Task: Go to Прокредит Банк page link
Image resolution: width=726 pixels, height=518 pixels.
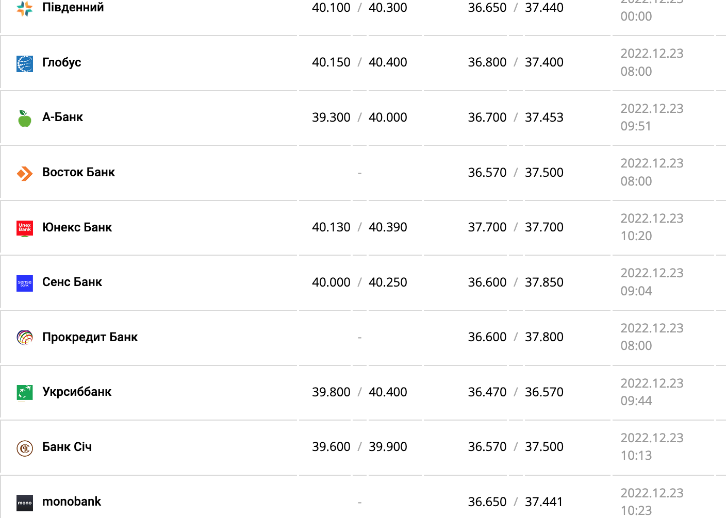Action: pyautogui.click(x=90, y=337)
